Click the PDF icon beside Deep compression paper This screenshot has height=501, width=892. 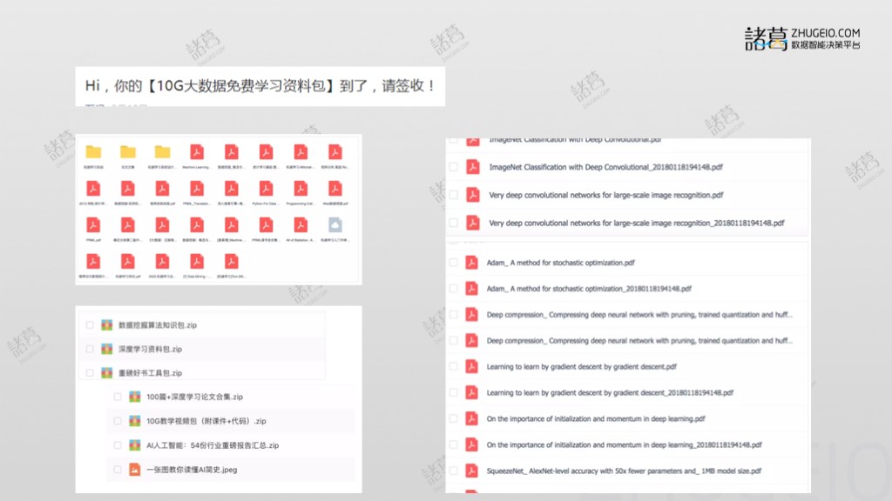click(x=470, y=314)
